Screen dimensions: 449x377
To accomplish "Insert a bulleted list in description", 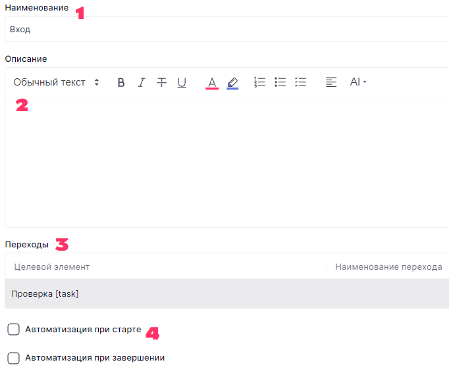I will 280,82.
